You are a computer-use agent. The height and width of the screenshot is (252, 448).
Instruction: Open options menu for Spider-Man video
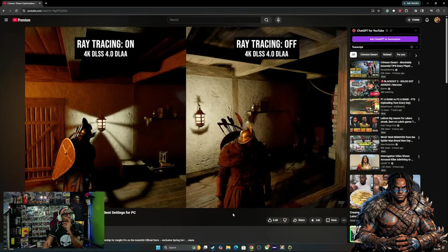(419, 138)
